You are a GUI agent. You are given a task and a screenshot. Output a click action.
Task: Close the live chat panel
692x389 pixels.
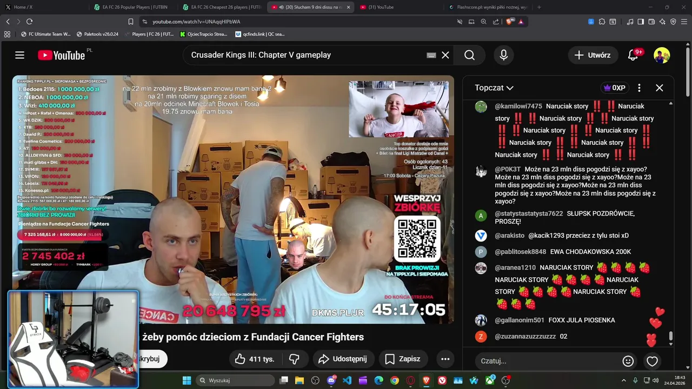point(660,88)
